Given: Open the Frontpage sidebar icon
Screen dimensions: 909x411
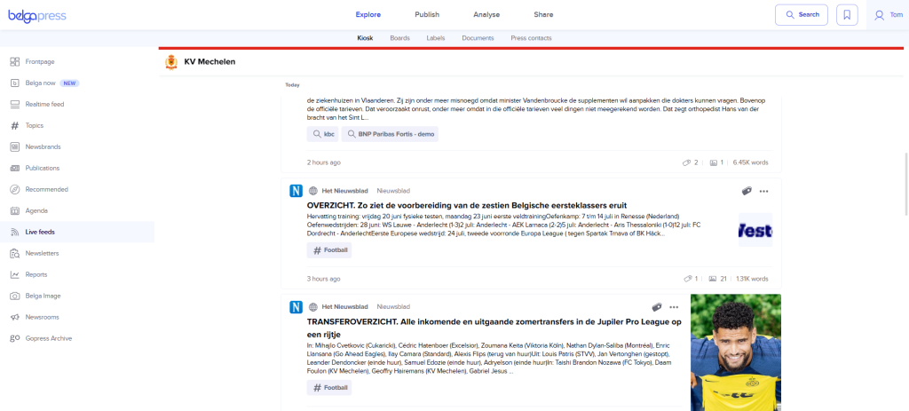Looking at the screenshot, I should click(15, 61).
